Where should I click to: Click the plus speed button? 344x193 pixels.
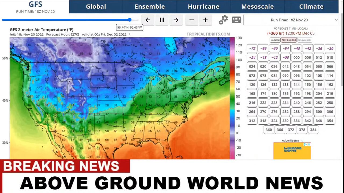coord(205,20)
